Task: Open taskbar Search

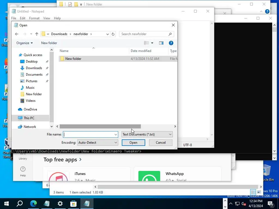Action: [x=20, y=204]
